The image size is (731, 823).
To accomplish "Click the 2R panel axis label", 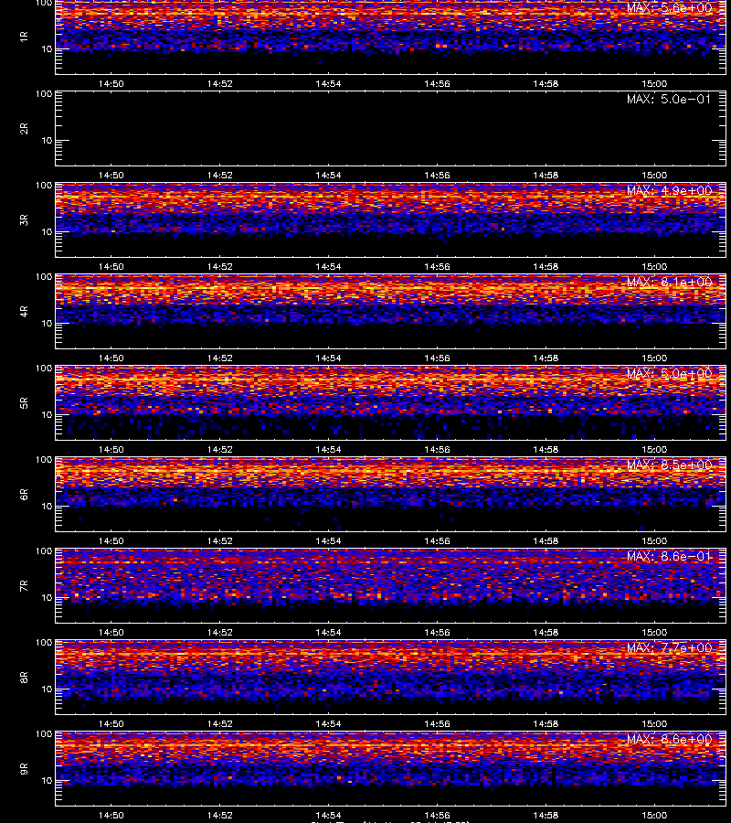I will pyautogui.click(x=24, y=129).
